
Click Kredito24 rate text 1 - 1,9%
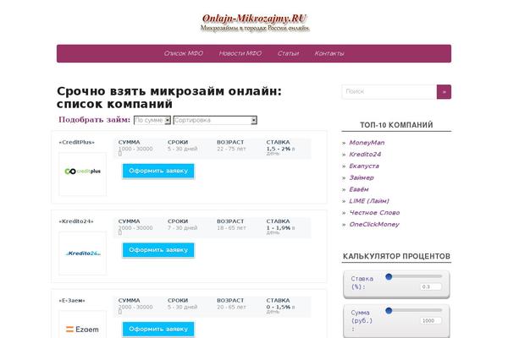pos(279,227)
